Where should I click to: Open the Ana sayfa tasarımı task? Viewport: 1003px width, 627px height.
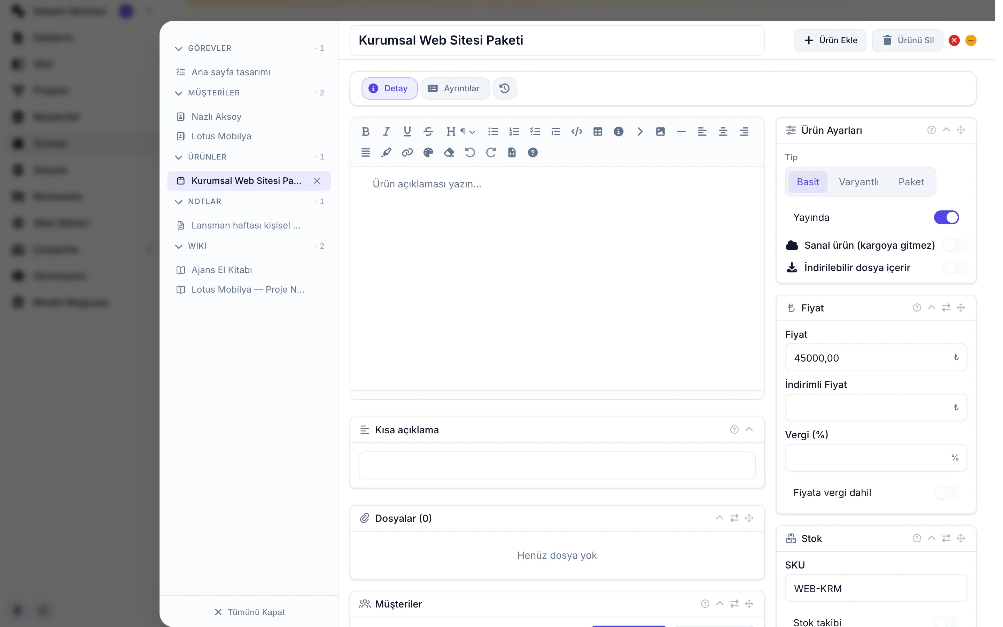pyautogui.click(x=249, y=72)
